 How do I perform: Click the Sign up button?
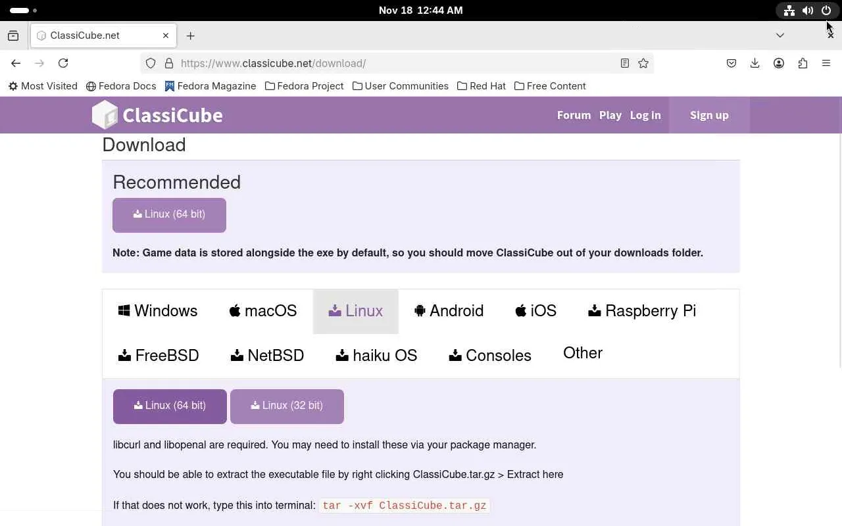click(x=709, y=115)
